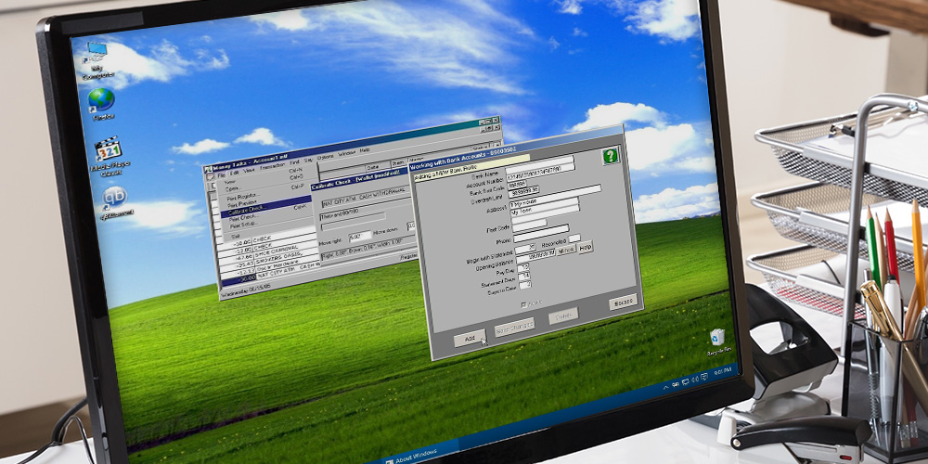This screenshot has height=464, width=928.
Task: Click the Delete button in Bank Accounts
Action: click(563, 316)
